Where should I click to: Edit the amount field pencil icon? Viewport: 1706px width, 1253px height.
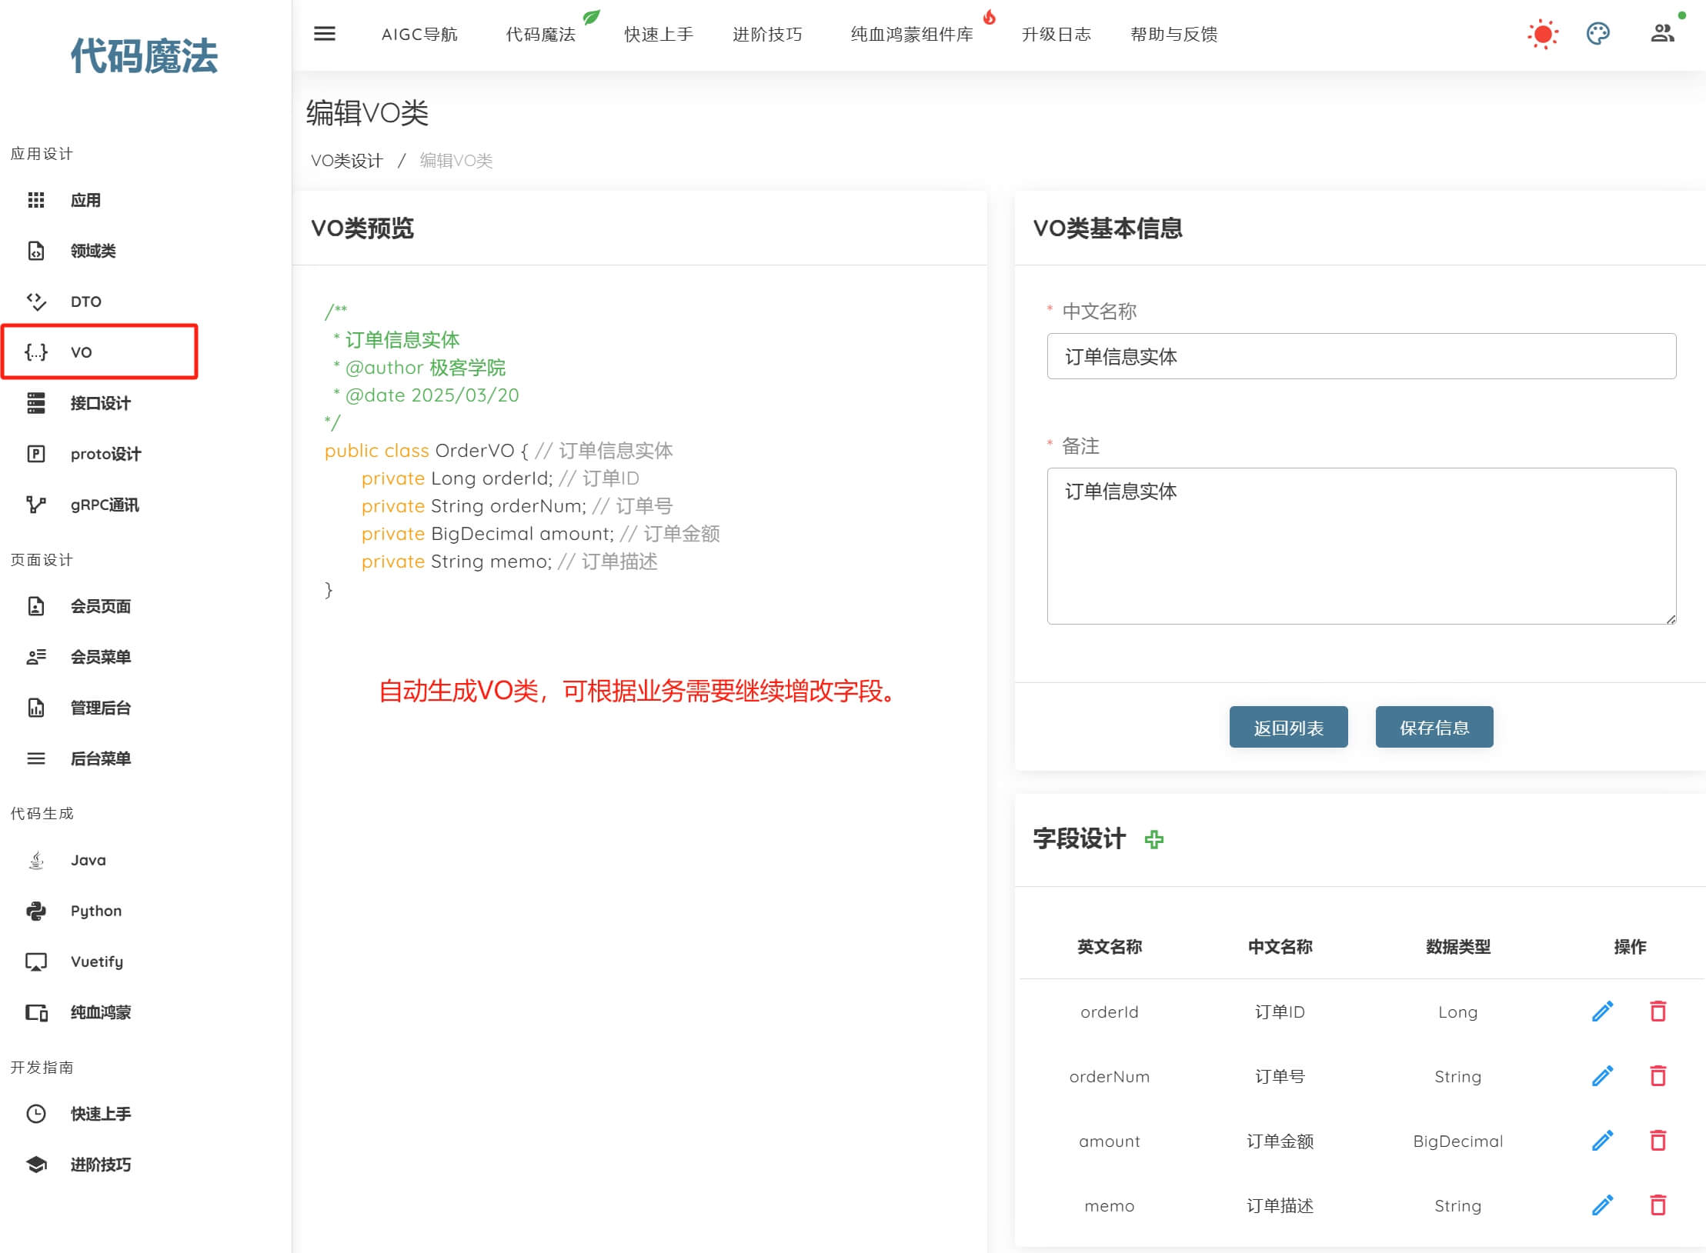coord(1602,1141)
